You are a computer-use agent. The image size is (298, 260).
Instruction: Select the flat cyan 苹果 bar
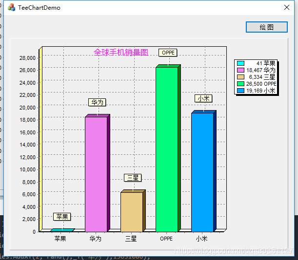pyautogui.click(x=62, y=230)
